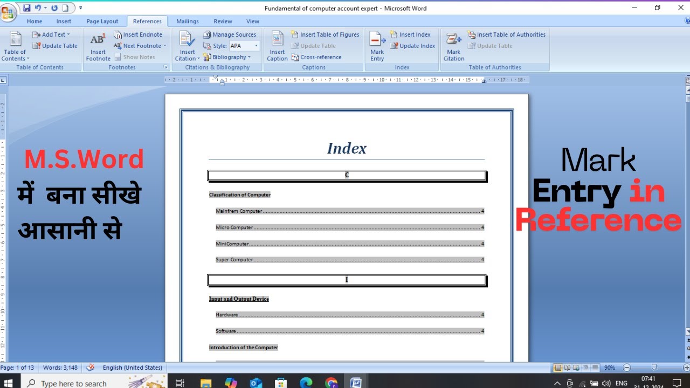This screenshot has height=388, width=690.
Task: Click the page number status indicator
Action: click(18, 368)
